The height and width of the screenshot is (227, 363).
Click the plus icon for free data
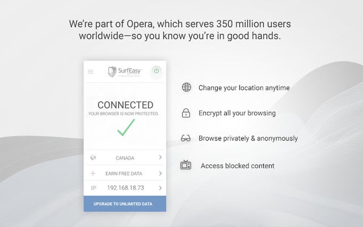click(x=93, y=174)
